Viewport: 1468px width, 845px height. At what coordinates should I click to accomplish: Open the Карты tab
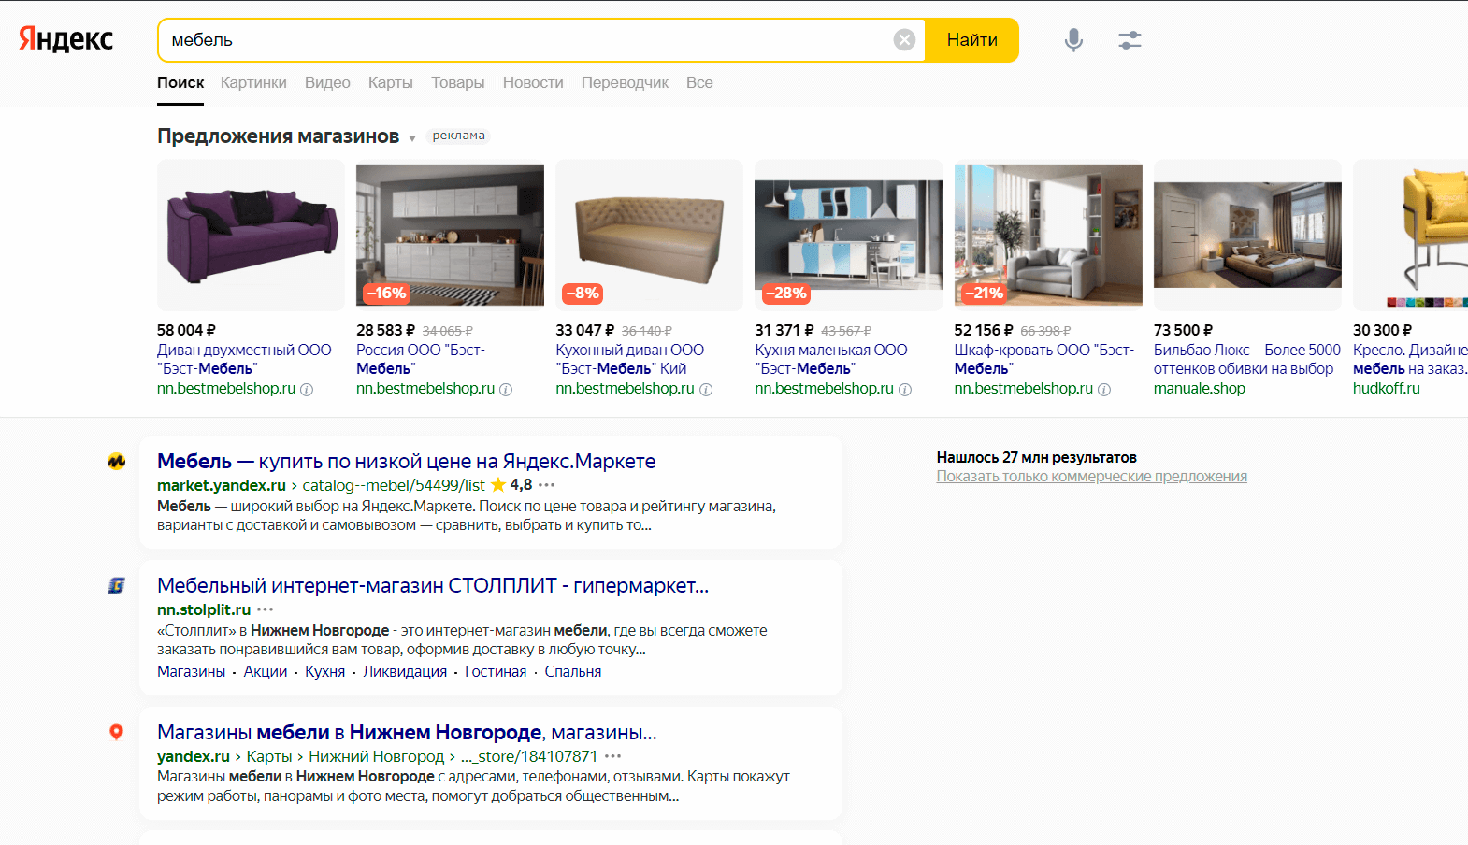(x=391, y=82)
